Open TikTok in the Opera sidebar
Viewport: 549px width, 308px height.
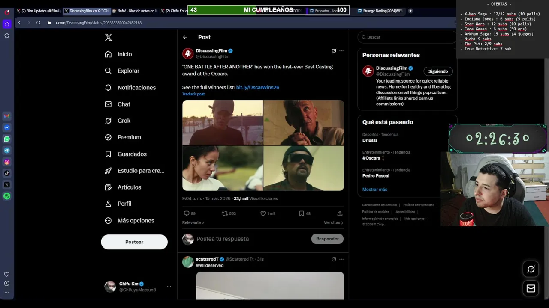click(x=7, y=173)
